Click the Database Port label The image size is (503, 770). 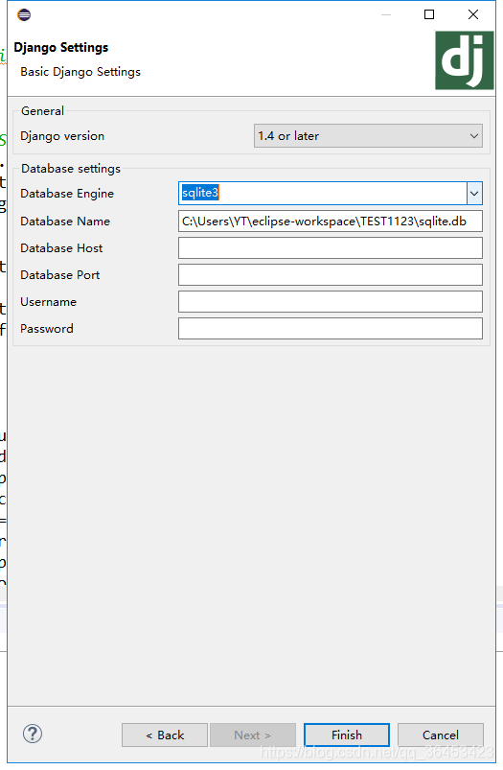[59, 275]
